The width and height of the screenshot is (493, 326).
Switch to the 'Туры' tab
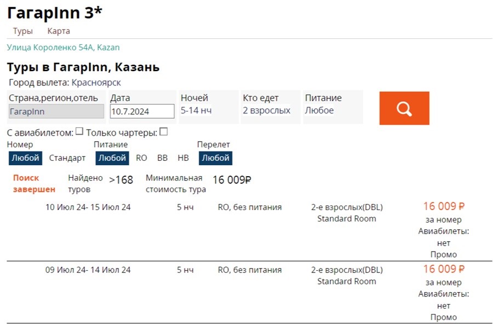pos(23,31)
